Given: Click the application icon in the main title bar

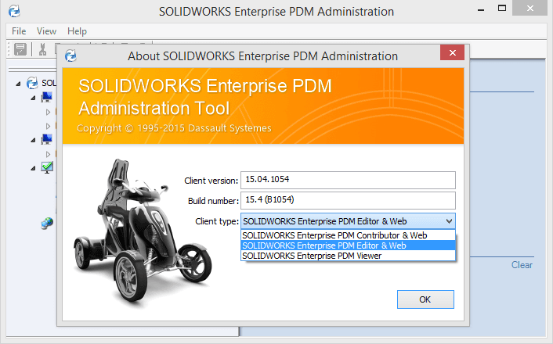Looking at the screenshot, I should [x=14, y=11].
